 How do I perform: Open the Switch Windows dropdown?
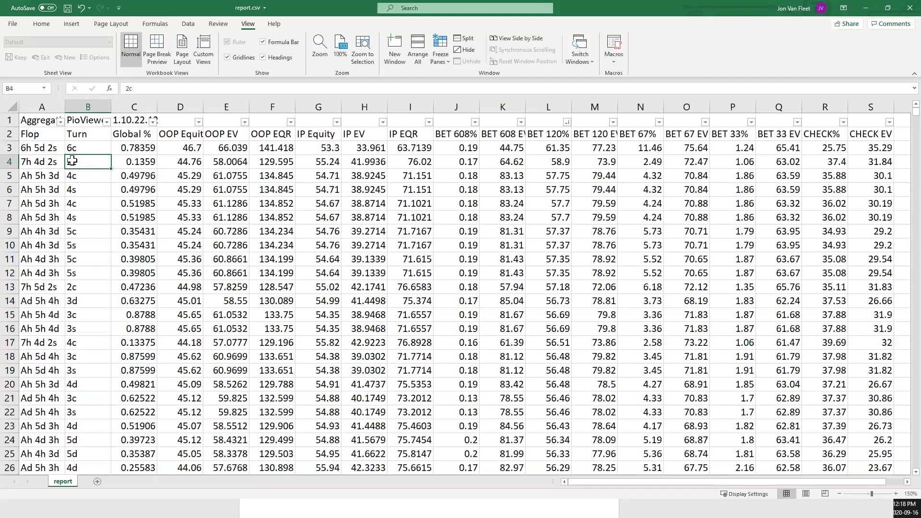pos(579,58)
